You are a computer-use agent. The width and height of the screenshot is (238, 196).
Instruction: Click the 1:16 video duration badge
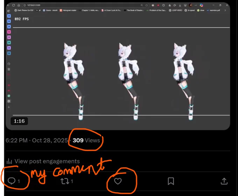click(19, 121)
